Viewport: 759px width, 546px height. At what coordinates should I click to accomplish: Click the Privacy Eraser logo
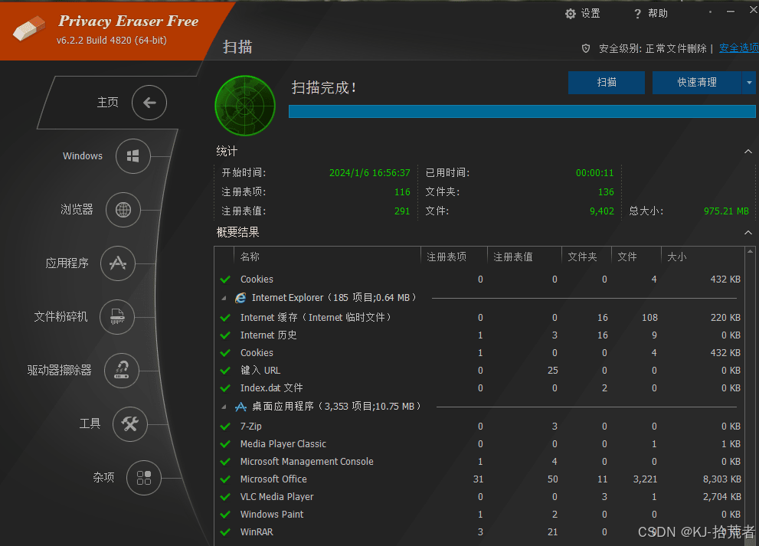click(29, 29)
